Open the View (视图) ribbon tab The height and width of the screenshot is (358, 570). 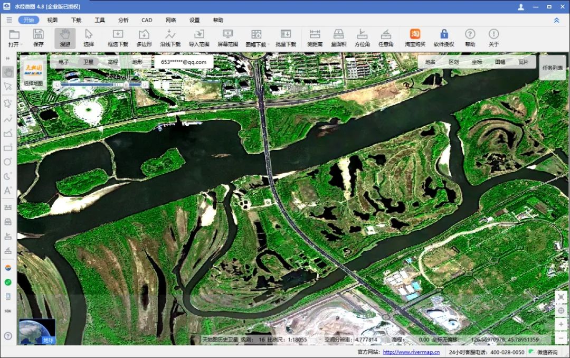pyautogui.click(x=52, y=20)
